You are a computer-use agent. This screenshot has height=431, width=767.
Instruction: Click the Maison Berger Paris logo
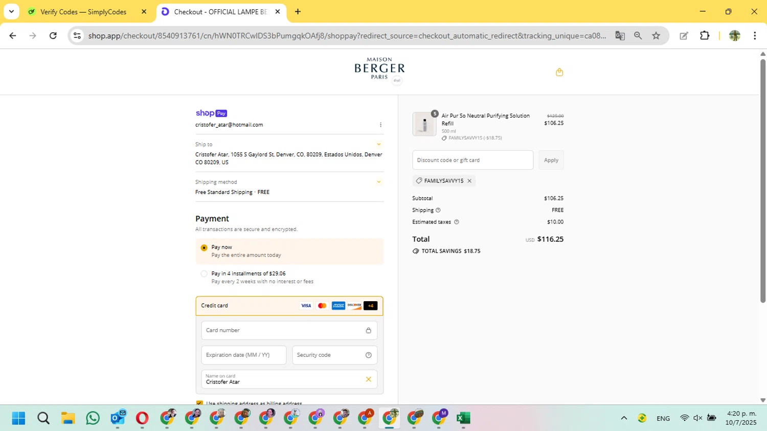(379, 69)
